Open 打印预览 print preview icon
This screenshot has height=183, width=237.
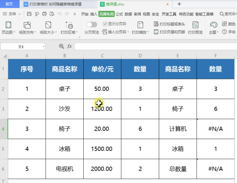pyautogui.click(x=195, y=25)
